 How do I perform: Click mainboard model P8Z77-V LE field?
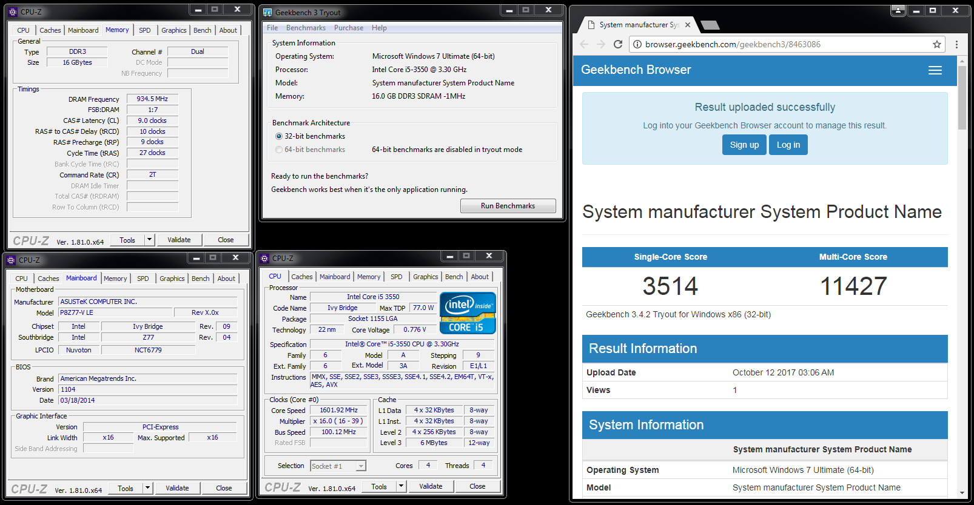[x=115, y=312]
